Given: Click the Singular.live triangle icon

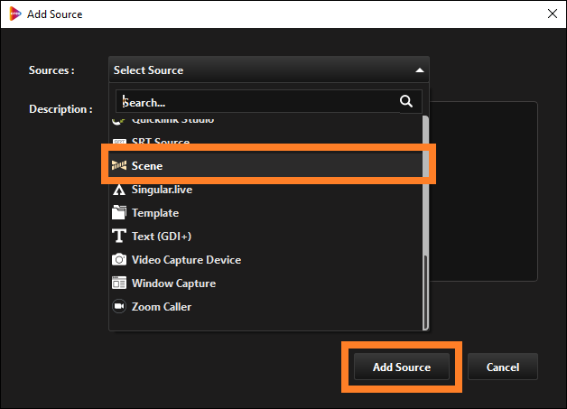Looking at the screenshot, I should tap(119, 190).
